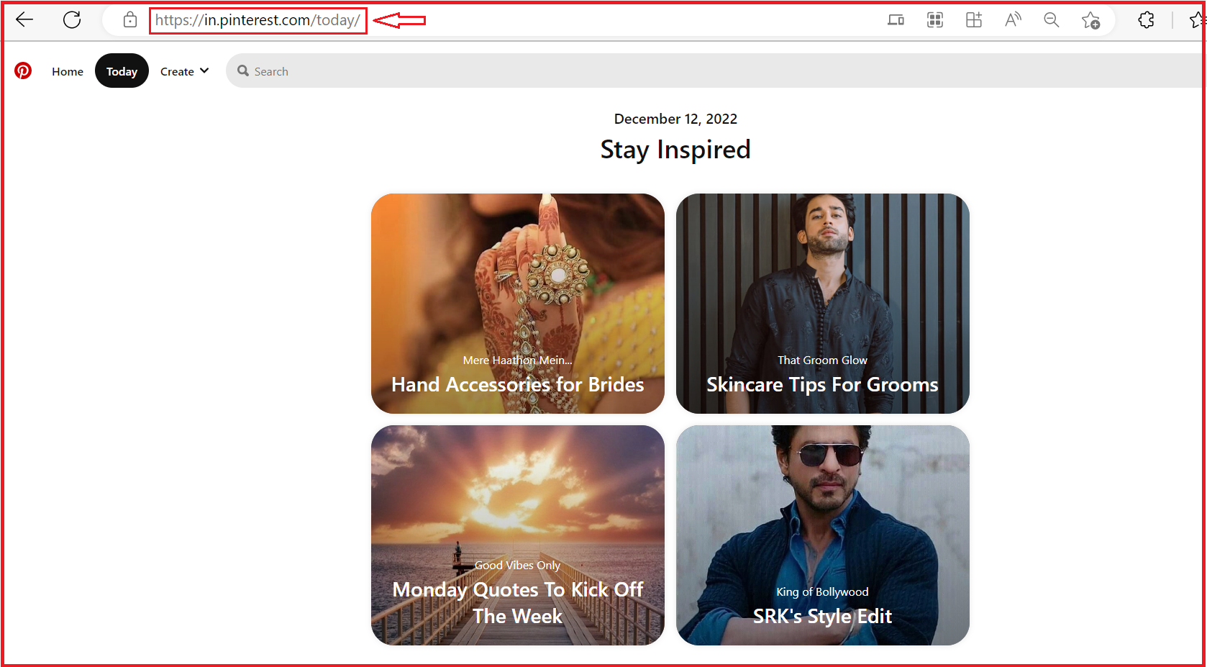1207x667 pixels.
Task: Click the Read aloud icon in toolbar
Action: coord(1012,19)
